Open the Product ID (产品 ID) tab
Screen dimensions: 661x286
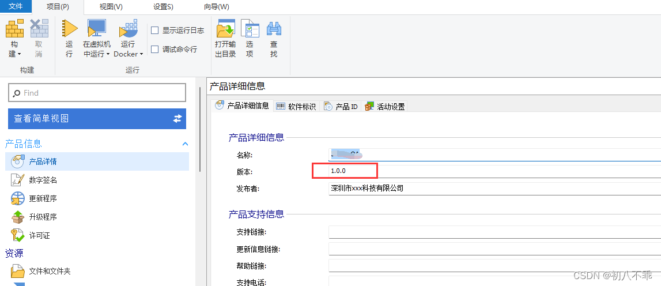point(341,106)
